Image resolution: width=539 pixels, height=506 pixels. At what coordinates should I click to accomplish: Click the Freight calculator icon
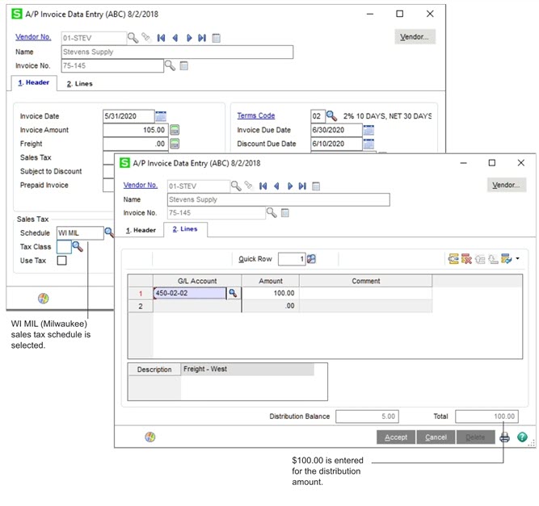(175, 144)
